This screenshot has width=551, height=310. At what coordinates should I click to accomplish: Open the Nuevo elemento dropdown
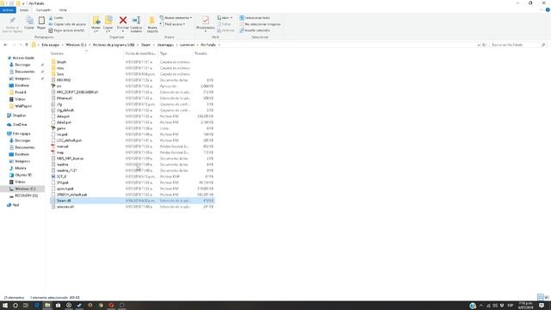point(176,18)
